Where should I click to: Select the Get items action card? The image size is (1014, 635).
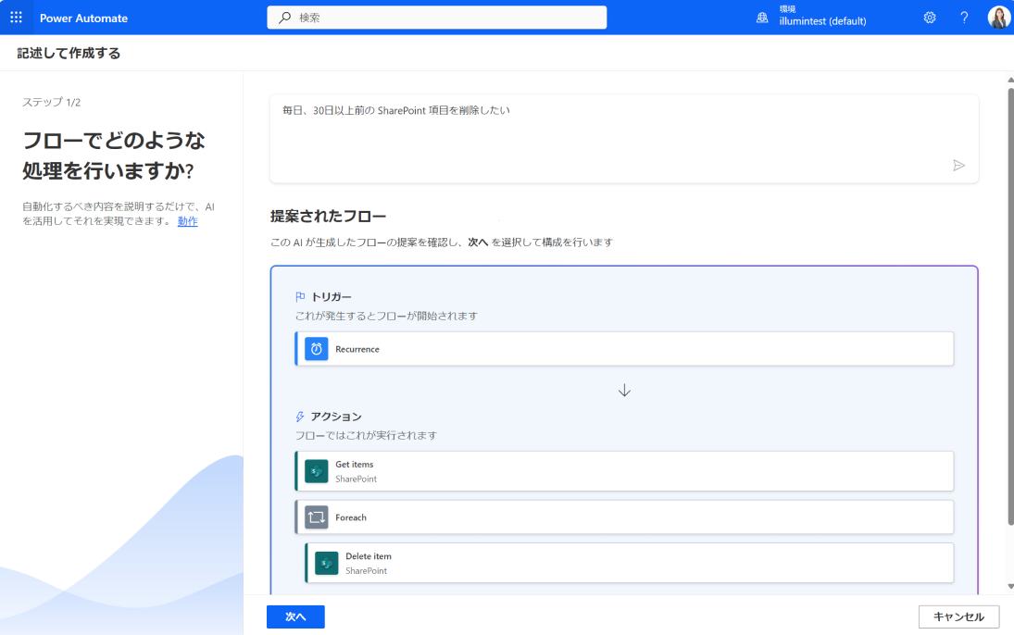point(624,471)
